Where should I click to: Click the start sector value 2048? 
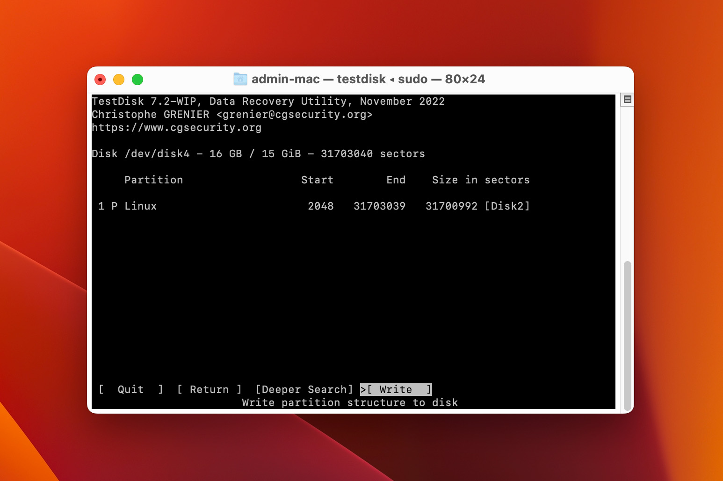click(x=321, y=206)
